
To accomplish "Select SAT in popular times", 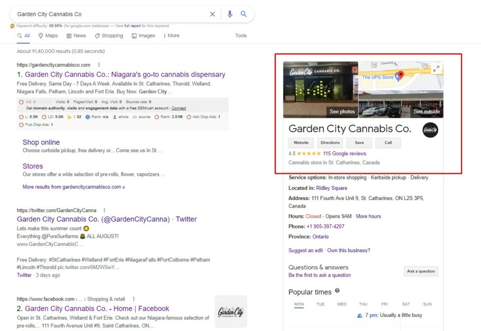I will (406, 304).
